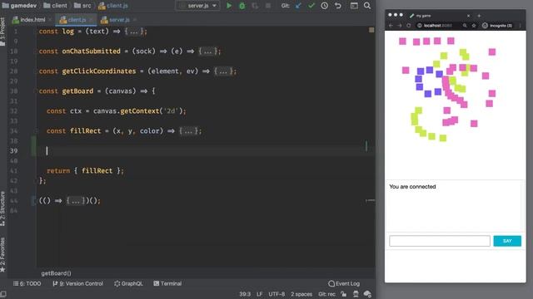Click the disabled stop square icon

pos(268,6)
